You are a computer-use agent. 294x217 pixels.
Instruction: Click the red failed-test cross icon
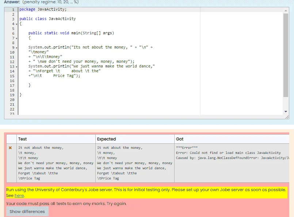click(x=10, y=148)
